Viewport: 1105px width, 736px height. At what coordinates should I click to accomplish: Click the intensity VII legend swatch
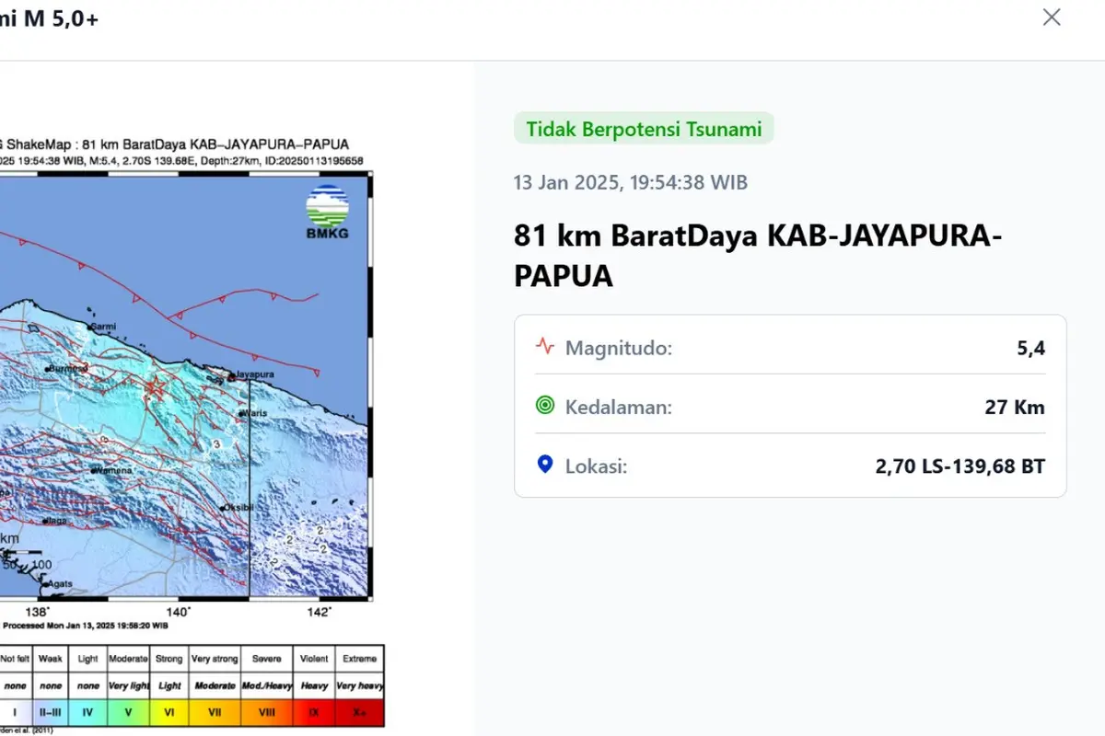click(x=215, y=712)
